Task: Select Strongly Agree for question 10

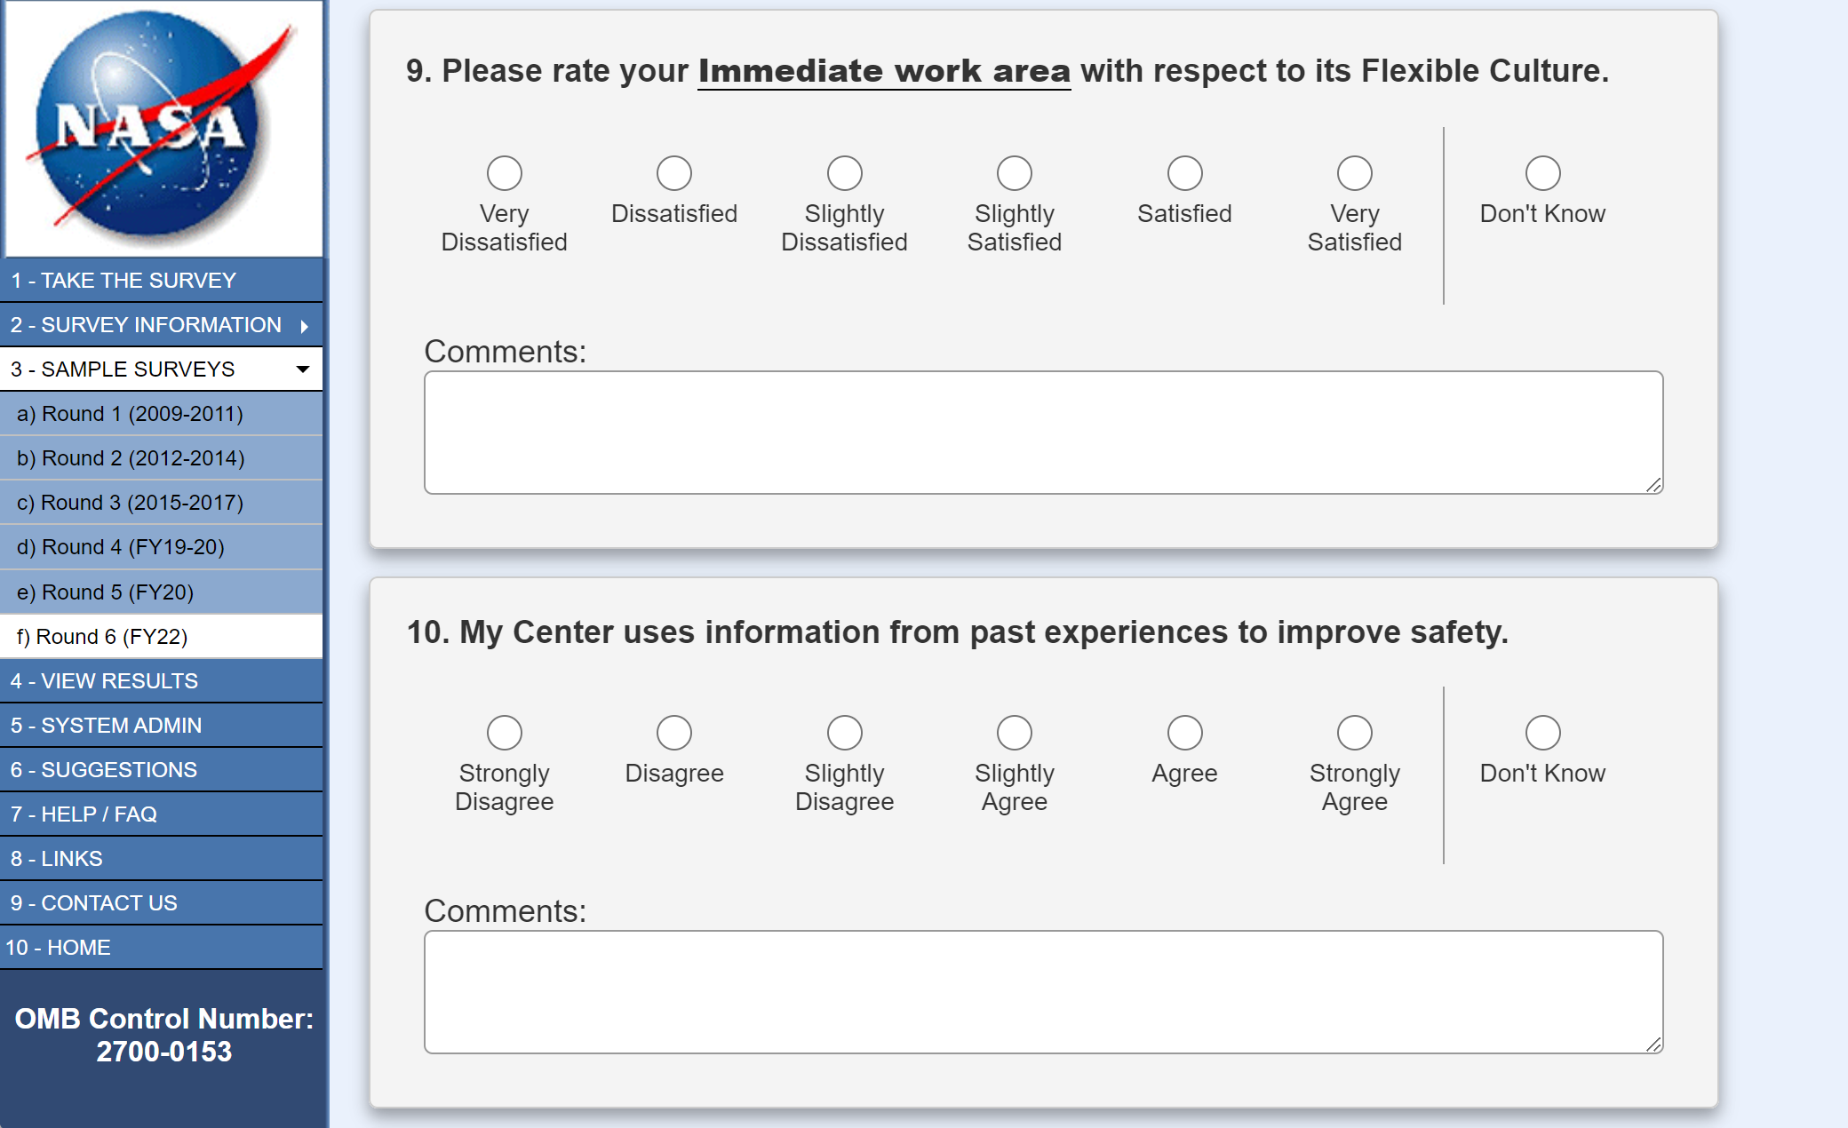Action: pos(1354,733)
